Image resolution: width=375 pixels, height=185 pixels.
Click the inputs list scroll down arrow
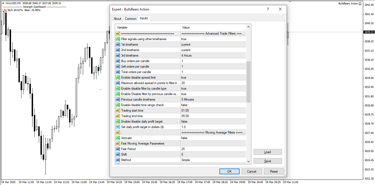[249, 162]
